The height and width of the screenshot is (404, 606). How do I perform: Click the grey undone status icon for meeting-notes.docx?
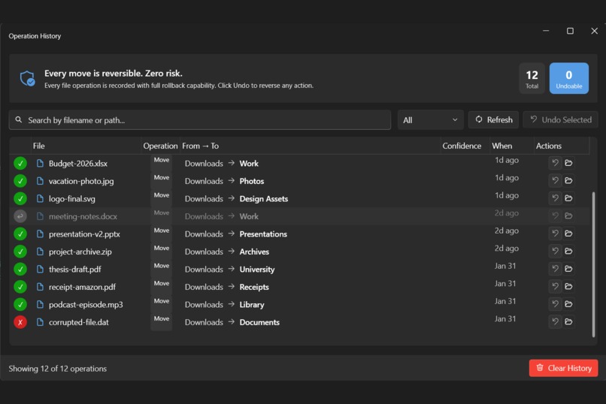(20, 216)
